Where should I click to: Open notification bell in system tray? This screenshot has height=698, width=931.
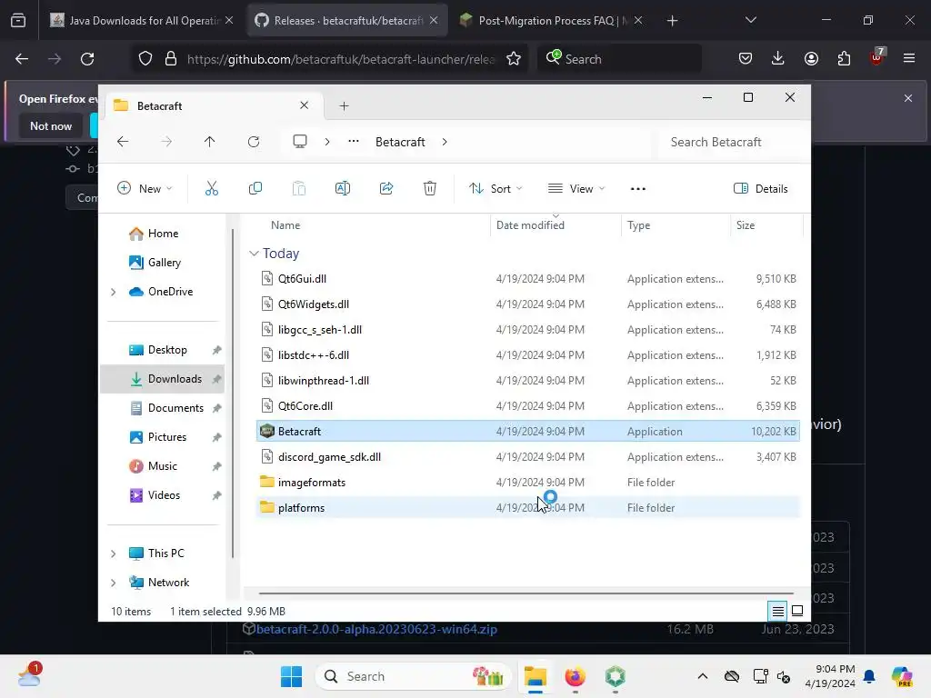869,676
